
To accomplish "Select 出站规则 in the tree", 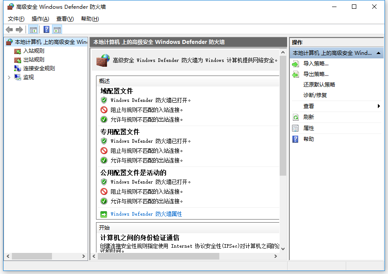I will click(x=33, y=60).
